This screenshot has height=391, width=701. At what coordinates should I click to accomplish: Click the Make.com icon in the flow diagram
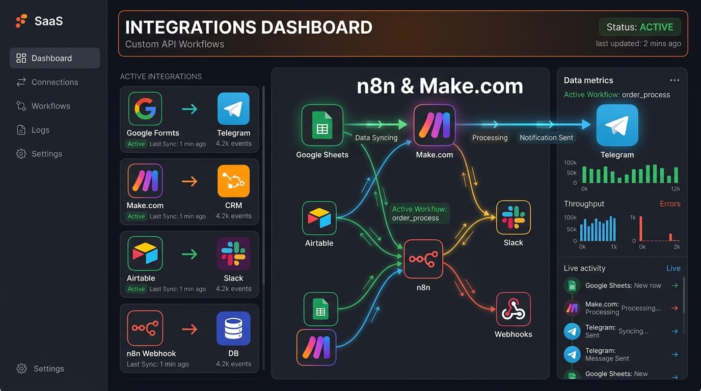pos(434,125)
